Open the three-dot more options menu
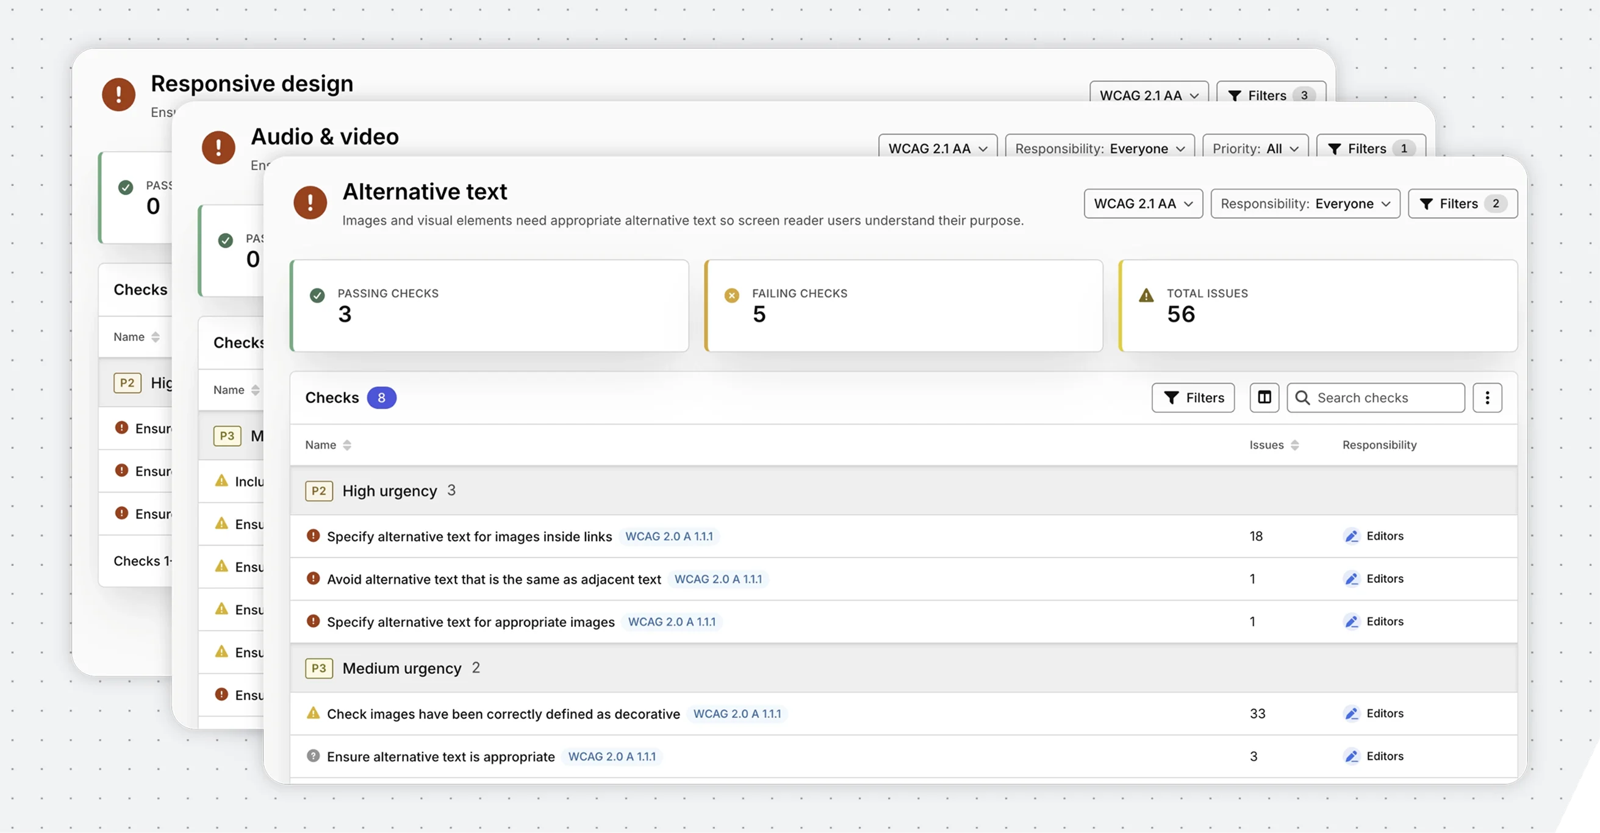 coord(1487,397)
